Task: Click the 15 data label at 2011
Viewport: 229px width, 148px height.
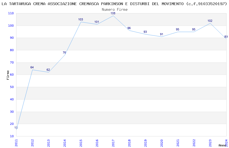Action: [x=16, y=128]
